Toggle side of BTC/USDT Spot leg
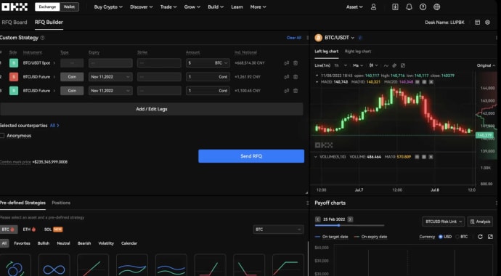This screenshot has height=276, width=501. [x=14, y=63]
